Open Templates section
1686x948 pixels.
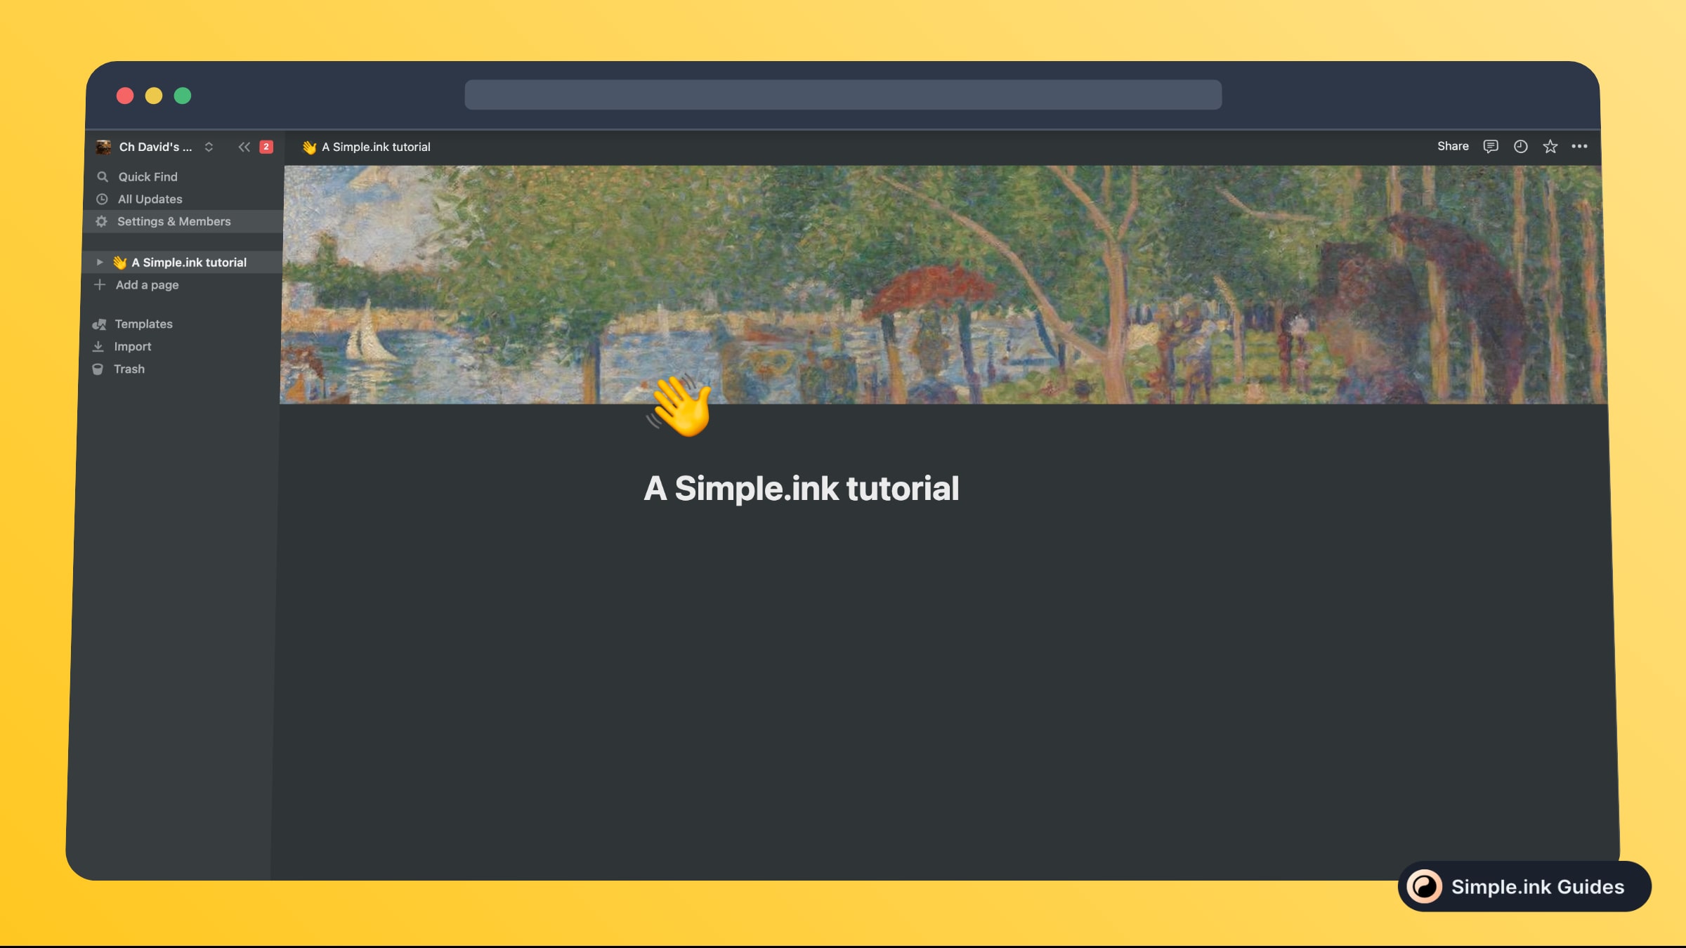pos(143,323)
